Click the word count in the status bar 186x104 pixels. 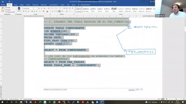[x=14, y=99]
